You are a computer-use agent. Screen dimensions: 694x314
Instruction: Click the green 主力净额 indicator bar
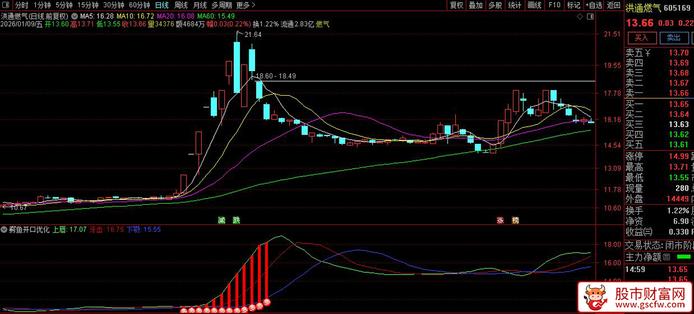click(x=684, y=257)
